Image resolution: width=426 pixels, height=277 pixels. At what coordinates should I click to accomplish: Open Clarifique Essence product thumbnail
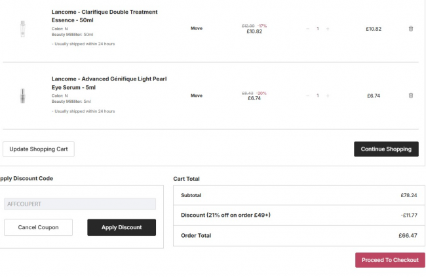[x=23, y=29]
